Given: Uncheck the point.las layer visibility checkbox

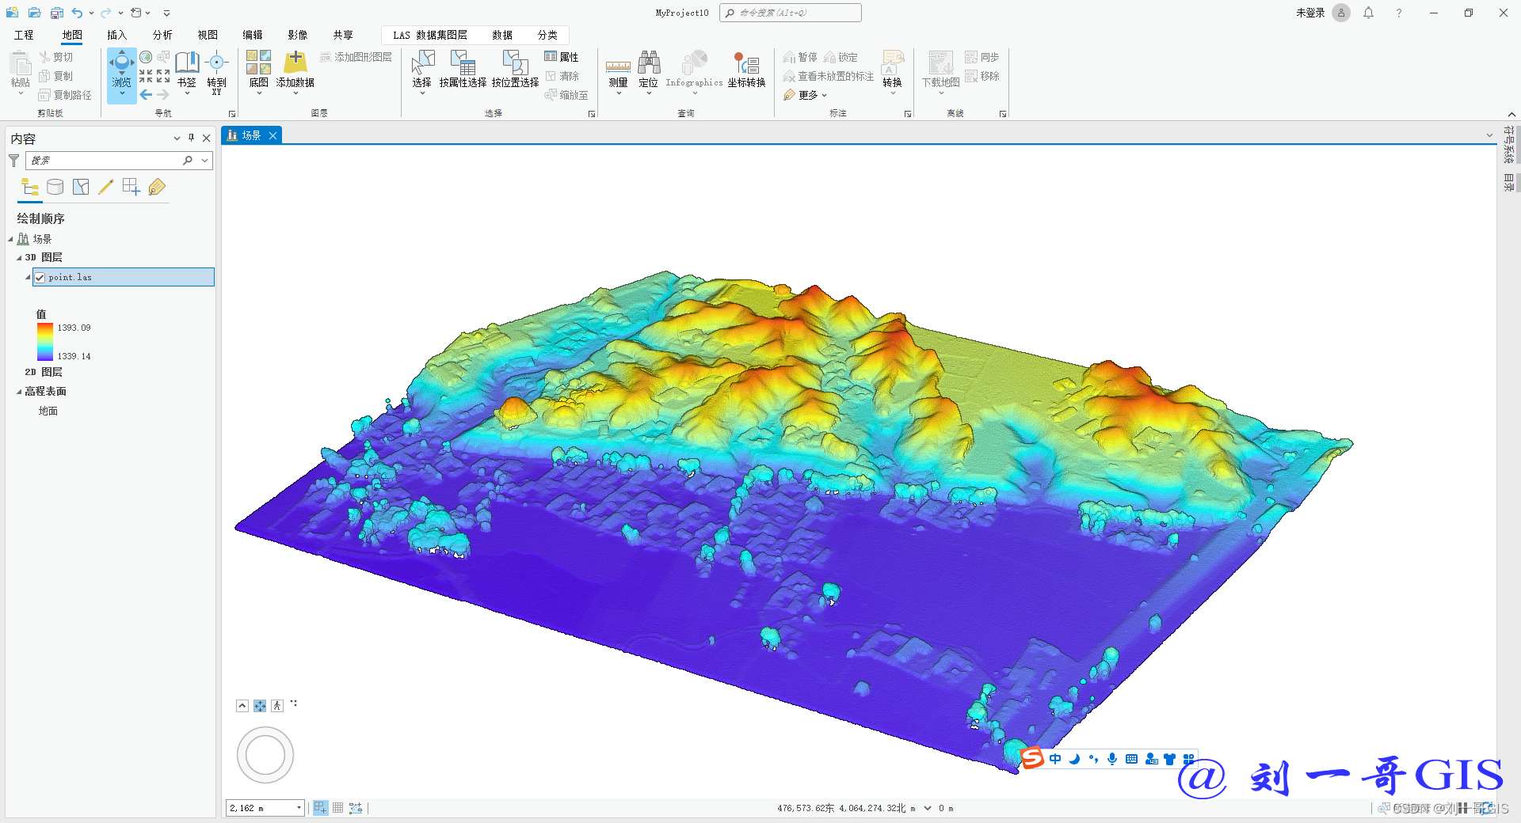Looking at the screenshot, I should pos(40,278).
